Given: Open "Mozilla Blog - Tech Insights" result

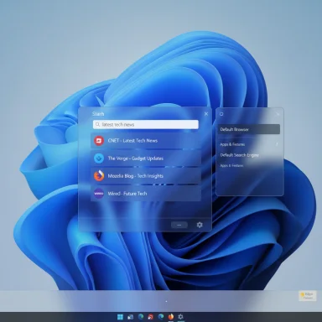Looking at the screenshot, I should pos(146,176).
